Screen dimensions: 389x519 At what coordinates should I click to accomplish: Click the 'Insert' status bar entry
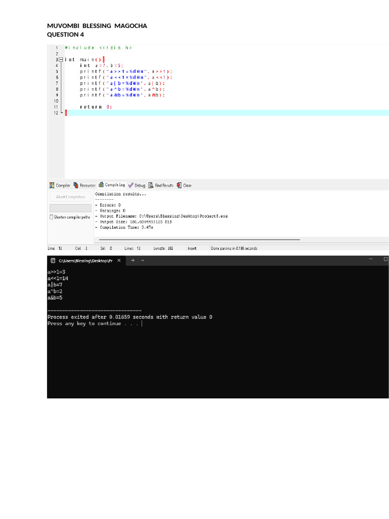(x=192, y=248)
